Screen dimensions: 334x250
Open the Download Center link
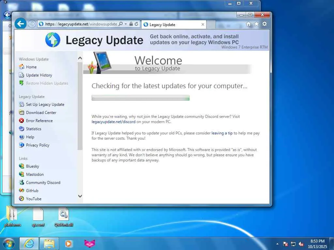(x=41, y=112)
